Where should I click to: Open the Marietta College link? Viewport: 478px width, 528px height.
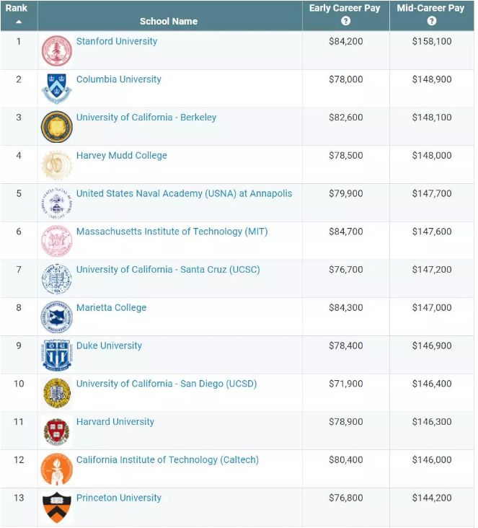click(112, 307)
